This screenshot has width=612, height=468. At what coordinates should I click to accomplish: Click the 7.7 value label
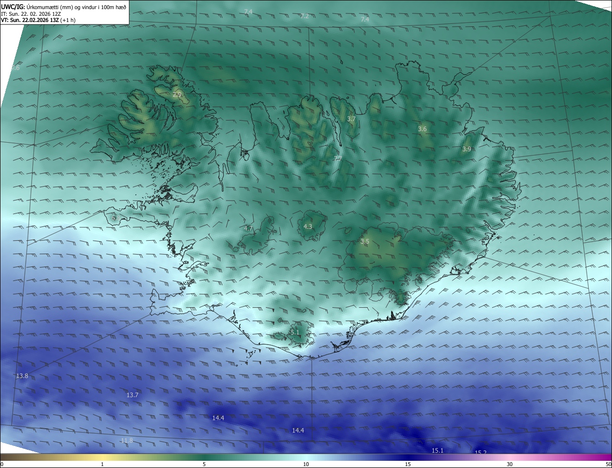click(338, 158)
